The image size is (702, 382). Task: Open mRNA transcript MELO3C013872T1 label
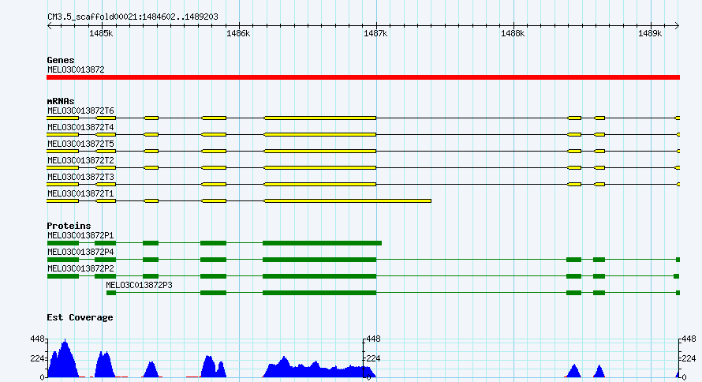pos(80,193)
